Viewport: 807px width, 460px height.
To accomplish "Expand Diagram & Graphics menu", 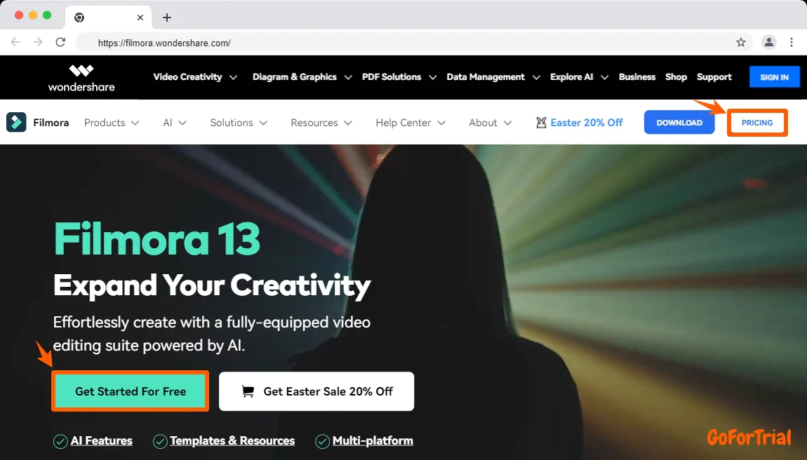I will 302,77.
